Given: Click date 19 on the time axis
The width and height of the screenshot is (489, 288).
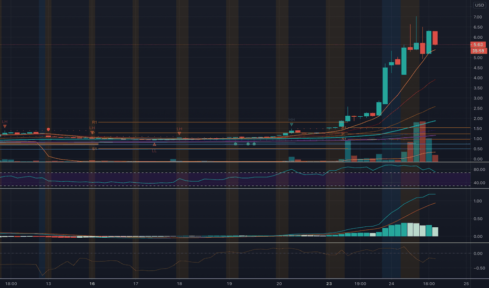Looking at the screenshot, I should [229, 284].
